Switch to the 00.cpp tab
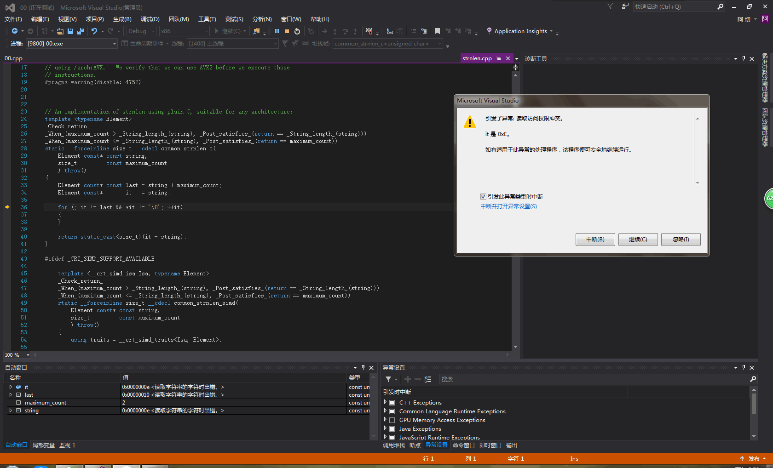This screenshot has width=773, height=468. tap(14, 58)
